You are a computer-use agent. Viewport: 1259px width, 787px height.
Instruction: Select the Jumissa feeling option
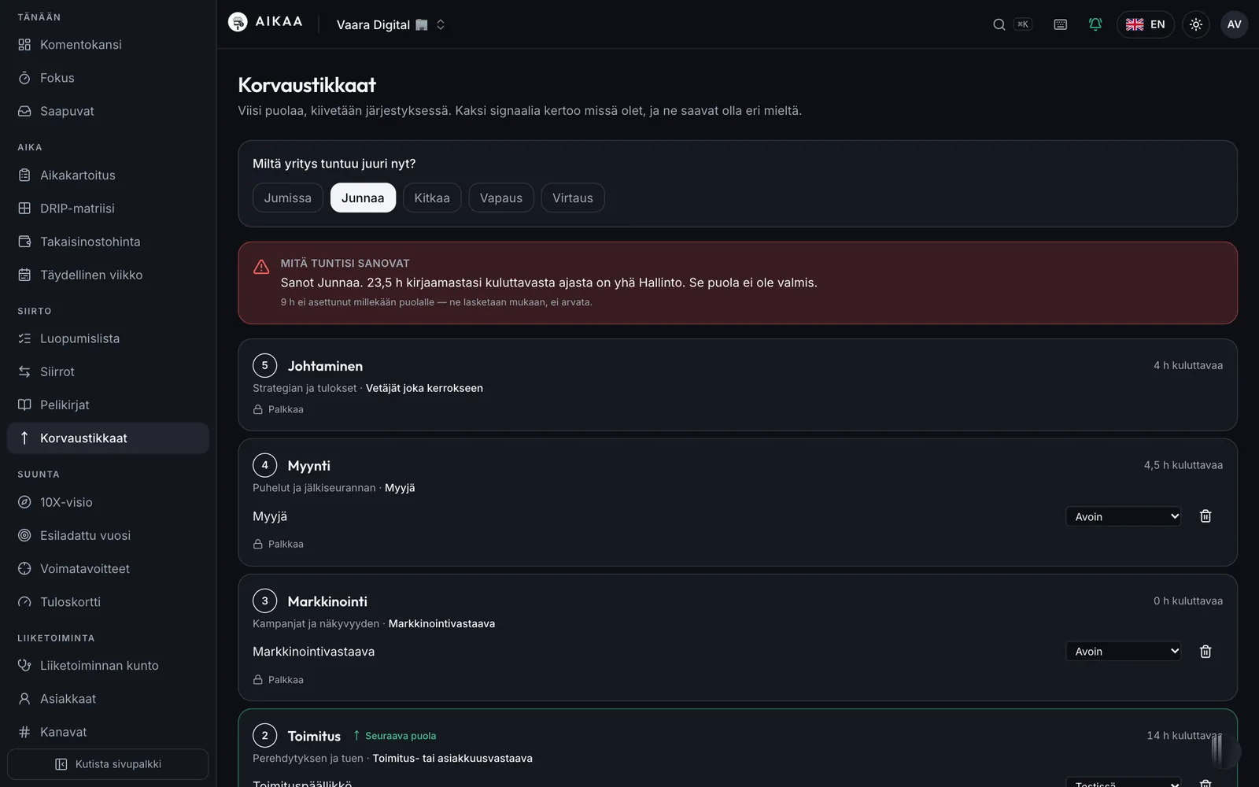point(288,198)
